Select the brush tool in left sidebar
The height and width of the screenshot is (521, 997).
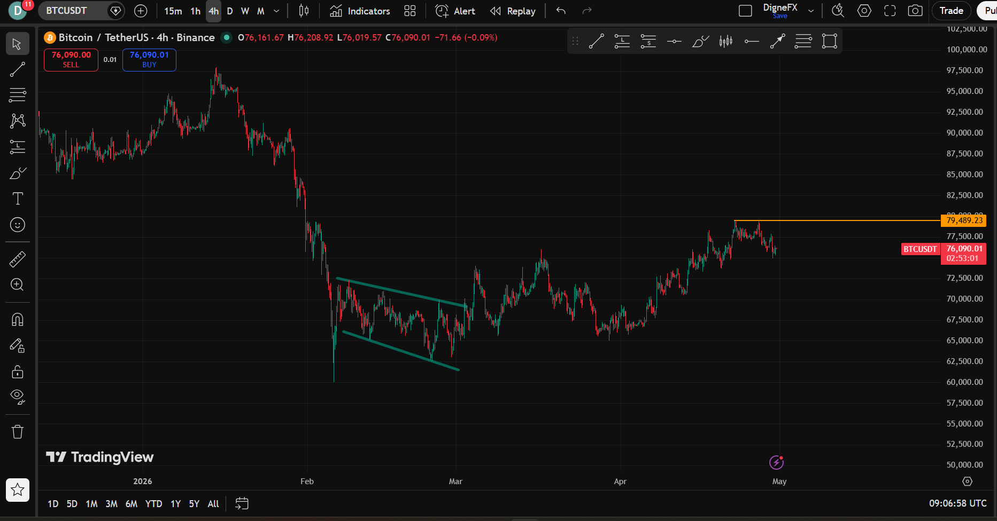point(17,173)
